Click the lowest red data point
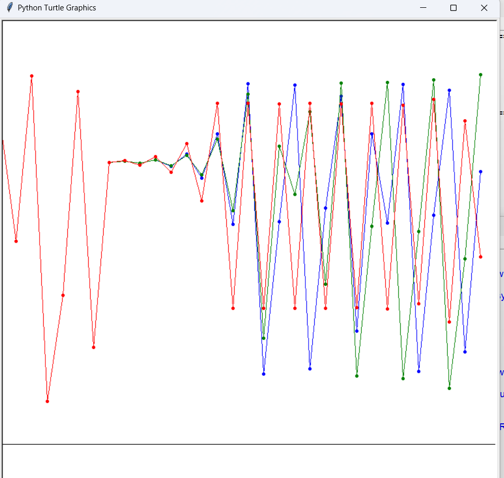The height and width of the screenshot is (478, 504). tap(47, 401)
